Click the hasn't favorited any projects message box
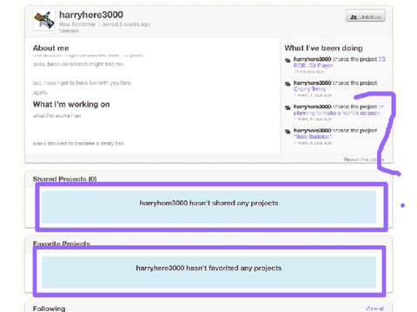 point(208,272)
